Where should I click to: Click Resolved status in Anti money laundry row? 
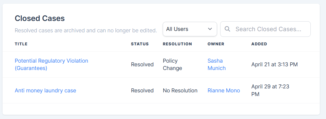[x=142, y=91]
